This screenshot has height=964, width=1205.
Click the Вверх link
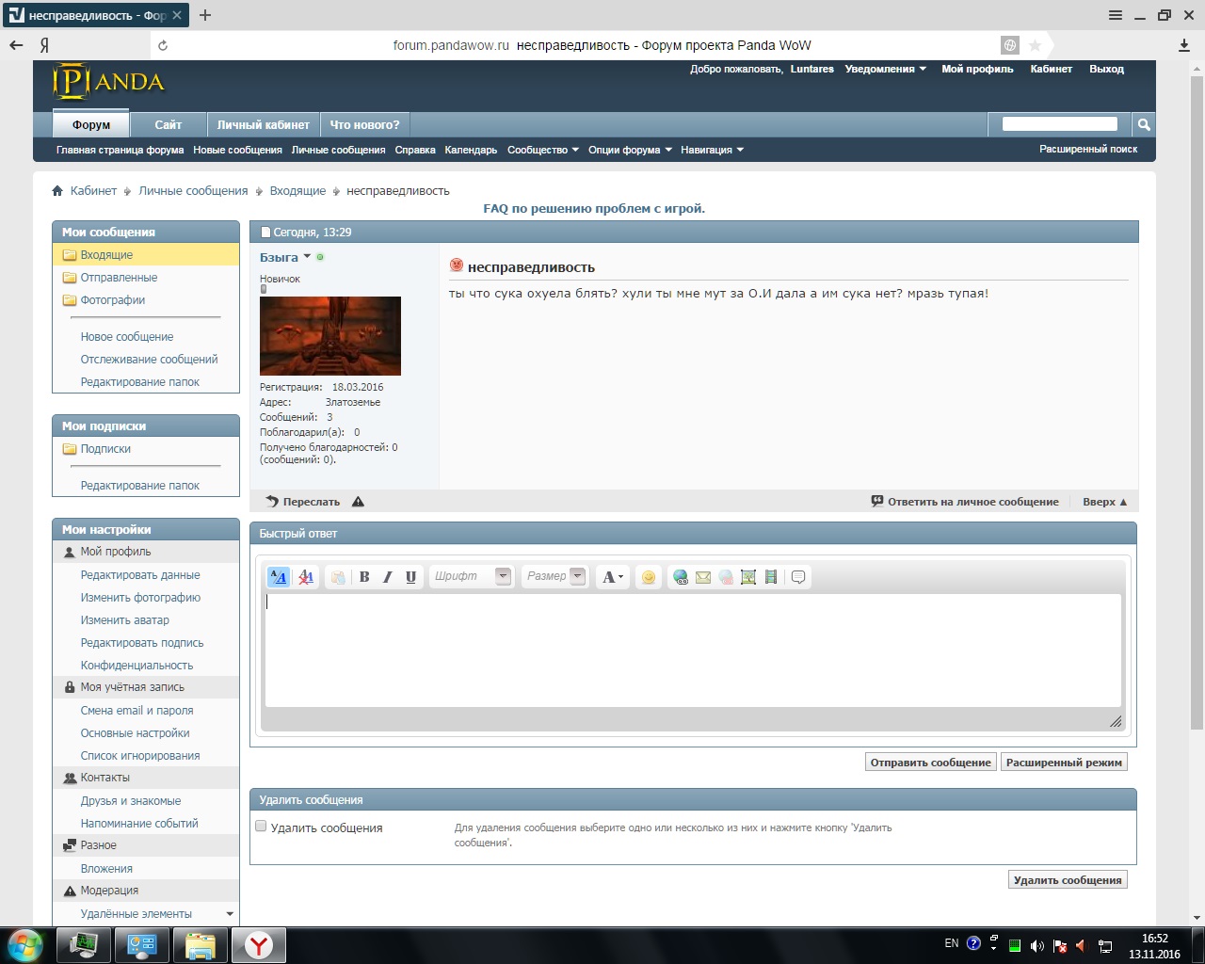click(x=1105, y=502)
